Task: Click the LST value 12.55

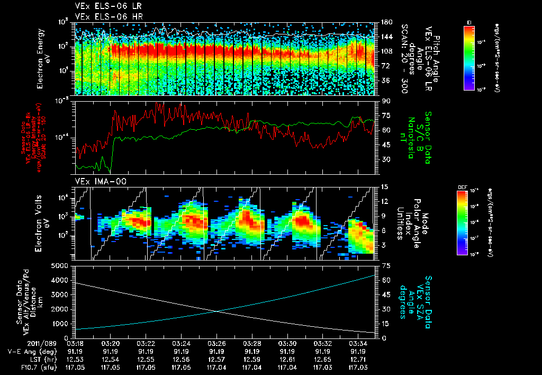Action: pyautogui.click(x=146, y=360)
